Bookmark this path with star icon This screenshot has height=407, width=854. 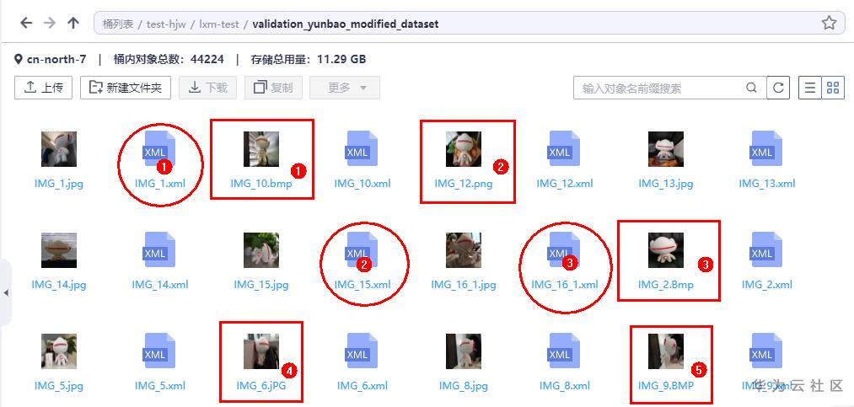829,23
